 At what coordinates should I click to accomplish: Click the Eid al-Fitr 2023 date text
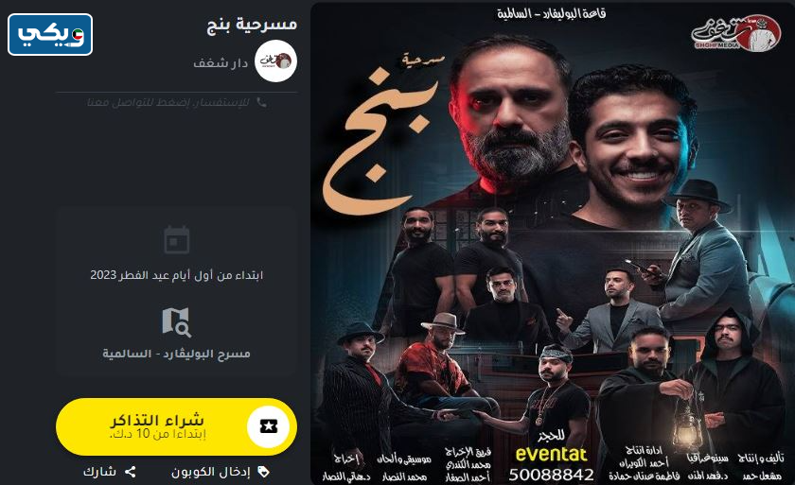(176, 275)
